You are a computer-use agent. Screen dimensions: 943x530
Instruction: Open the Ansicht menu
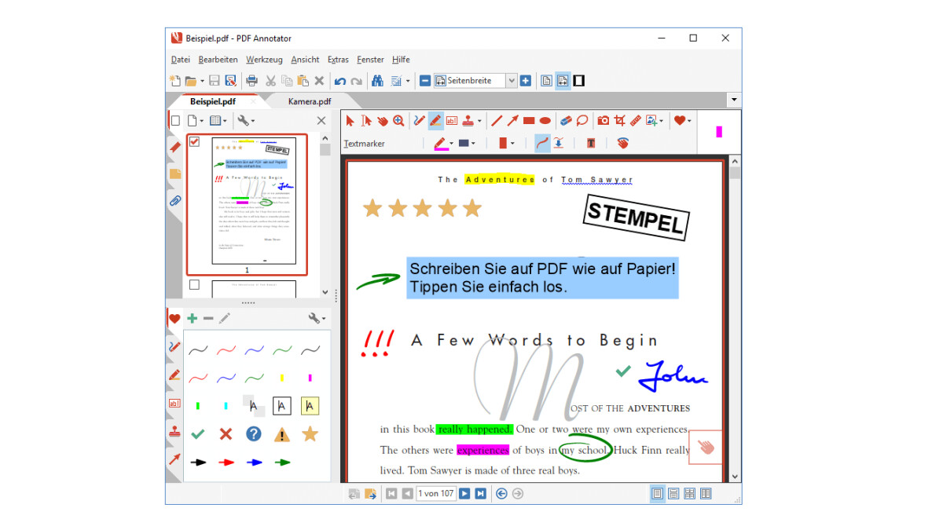click(305, 60)
